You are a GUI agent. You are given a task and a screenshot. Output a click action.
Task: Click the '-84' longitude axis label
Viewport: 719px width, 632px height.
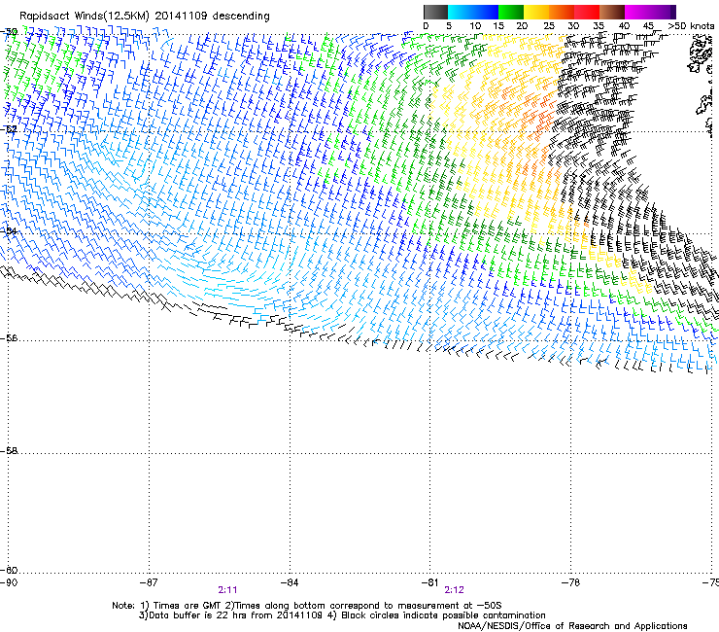click(290, 582)
